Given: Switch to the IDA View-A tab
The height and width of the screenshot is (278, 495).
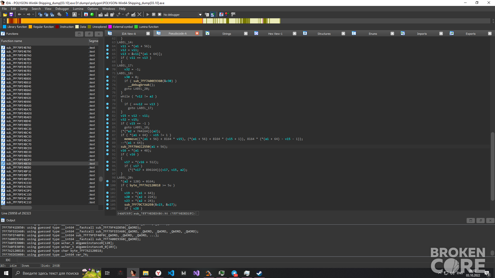Looking at the screenshot, I should [129, 34].
